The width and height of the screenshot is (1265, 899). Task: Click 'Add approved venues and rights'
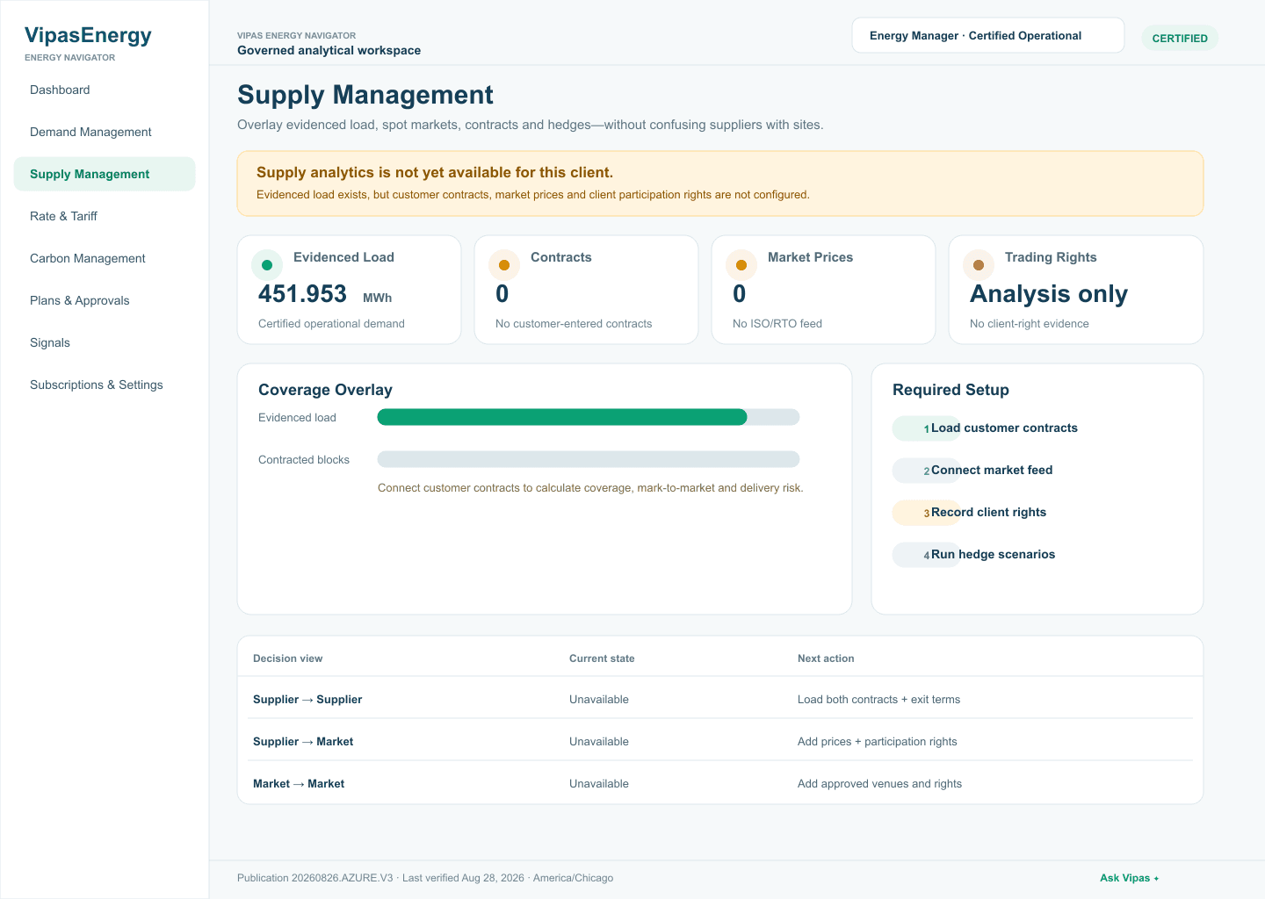[x=879, y=784]
